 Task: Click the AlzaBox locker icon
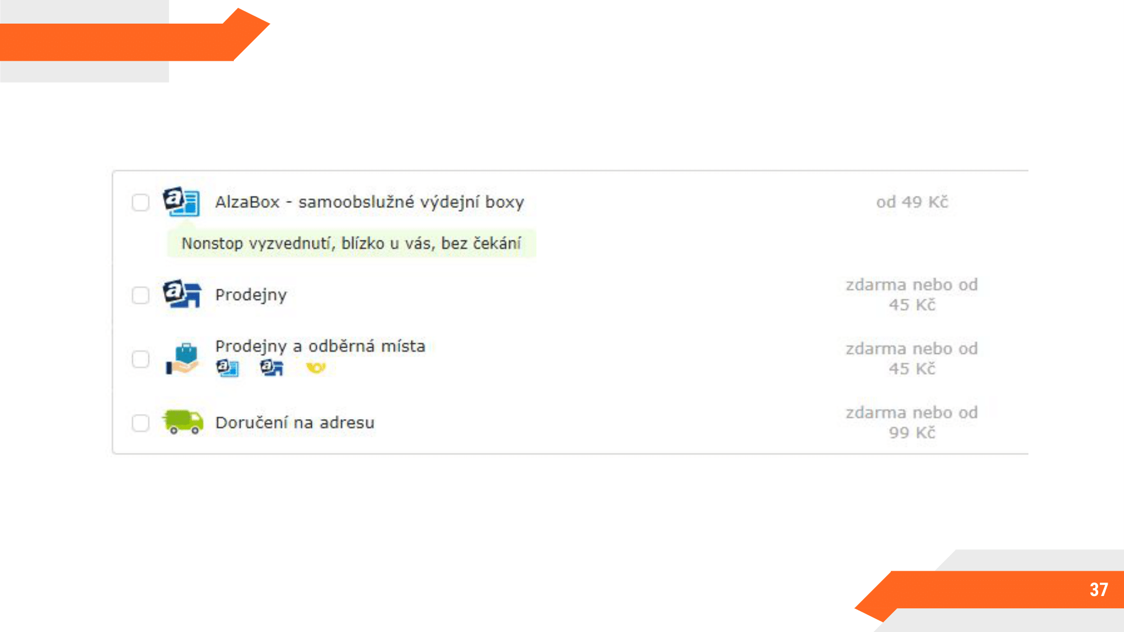(x=182, y=201)
